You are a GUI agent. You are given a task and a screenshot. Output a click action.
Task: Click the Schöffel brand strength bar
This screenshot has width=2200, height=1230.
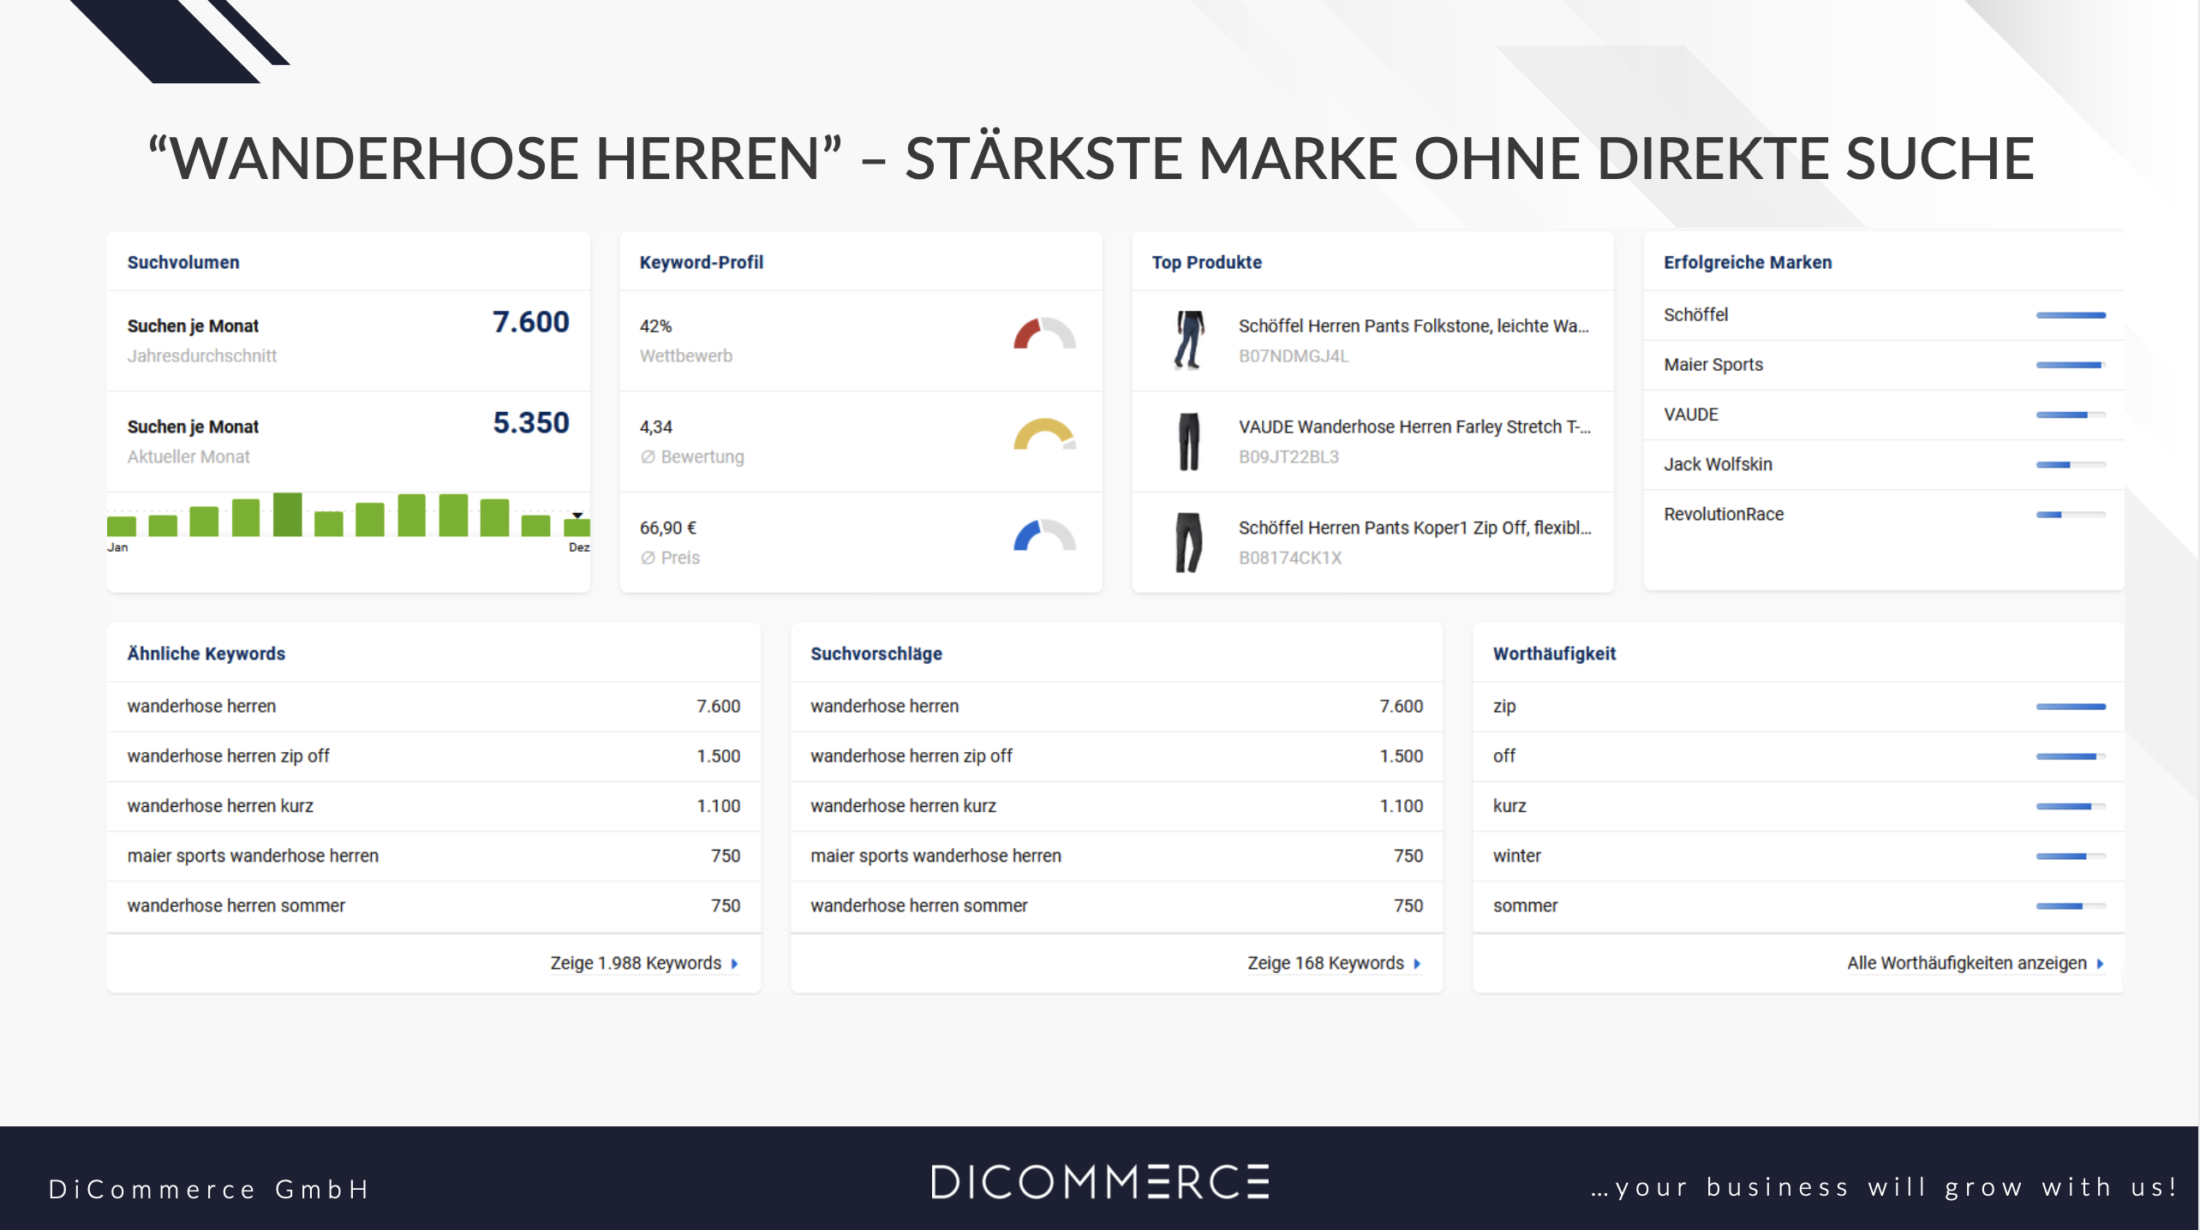click(2071, 315)
